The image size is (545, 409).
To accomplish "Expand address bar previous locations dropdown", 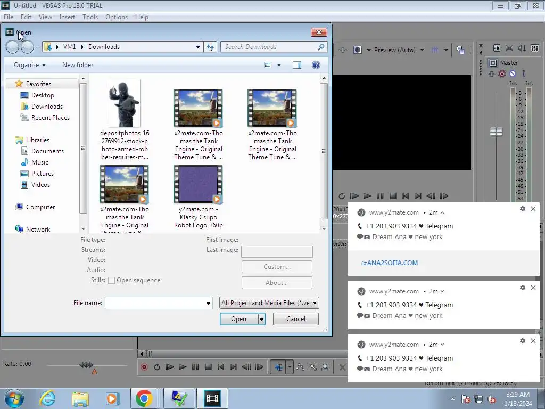I will tap(198, 47).
